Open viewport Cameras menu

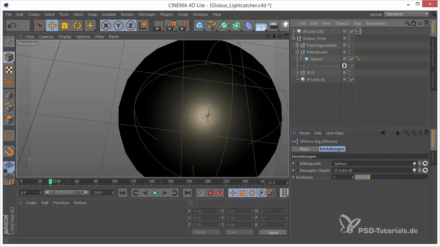pyautogui.click(x=46, y=37)
